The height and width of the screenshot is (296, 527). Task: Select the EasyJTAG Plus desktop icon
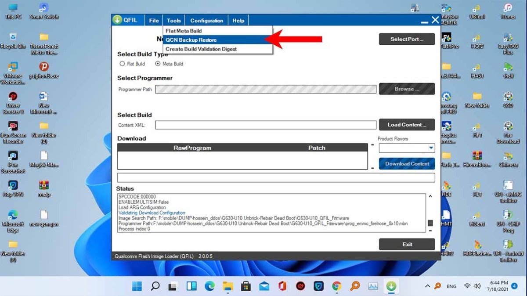coord(508,43)
